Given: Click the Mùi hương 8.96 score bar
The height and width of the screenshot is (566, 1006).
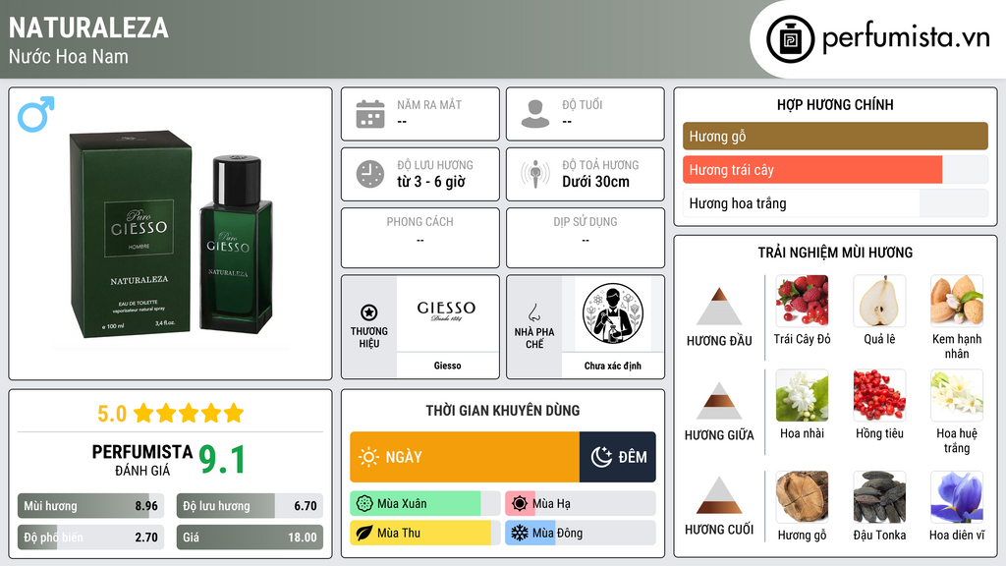Looking at the screenshot, I should (90, 506).
